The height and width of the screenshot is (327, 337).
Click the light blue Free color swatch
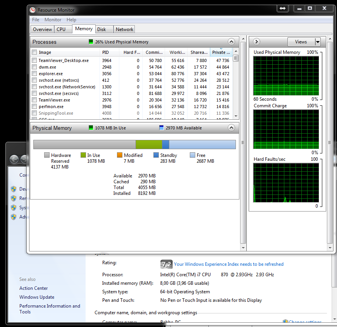(193, 155)
